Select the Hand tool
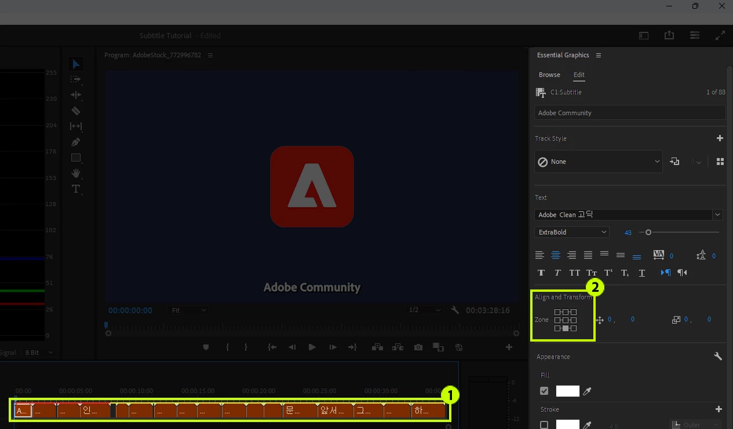This screenshot has height=429, width=733. point(76,173)
